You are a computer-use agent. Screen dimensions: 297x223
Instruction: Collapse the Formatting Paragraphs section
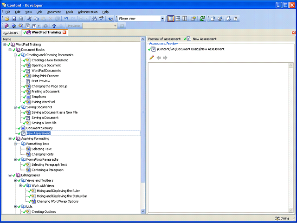tap(15, 159)
